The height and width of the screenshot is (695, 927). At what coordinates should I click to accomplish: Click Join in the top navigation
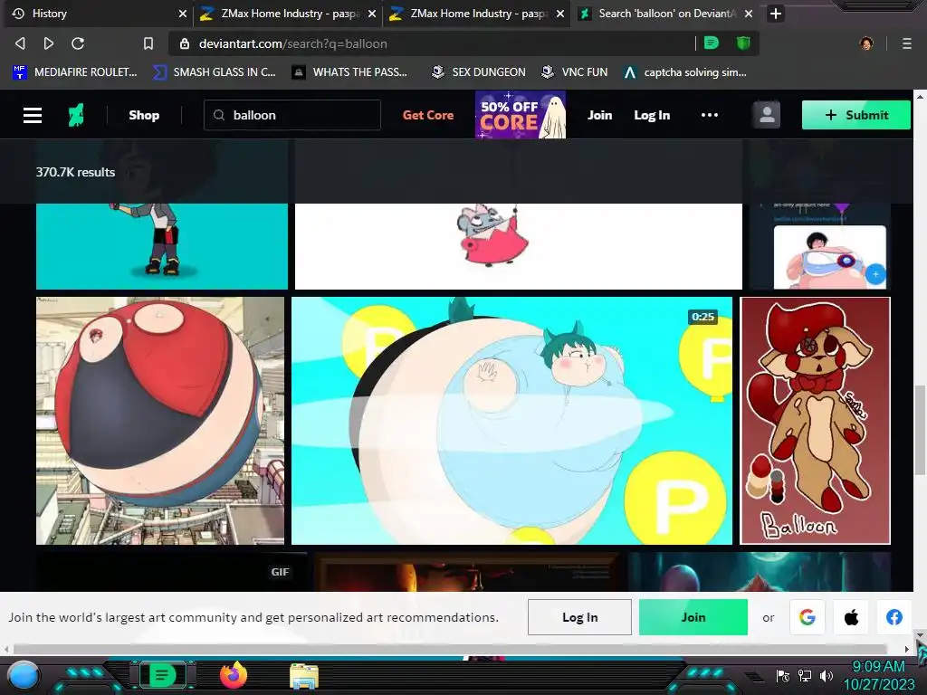[599, 115]
